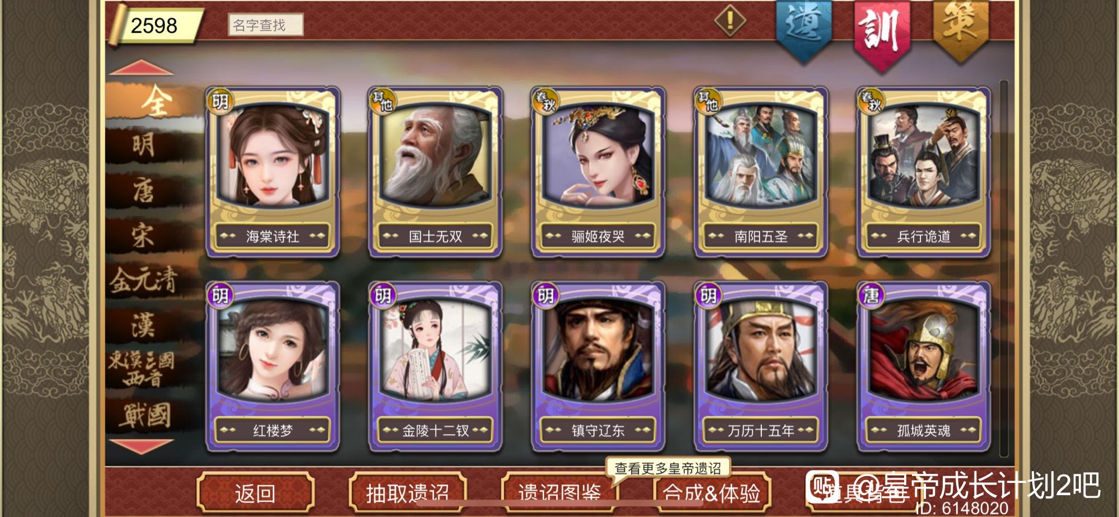Switch to the 明 dynasty tab

(144, 145)
